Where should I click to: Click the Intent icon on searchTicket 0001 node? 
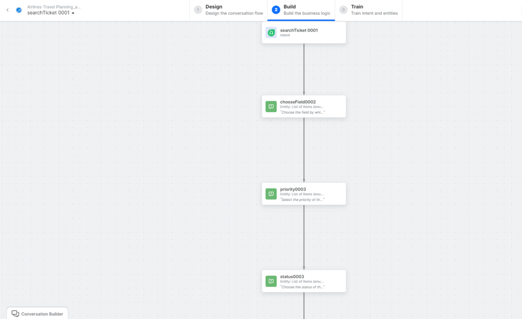271,32
